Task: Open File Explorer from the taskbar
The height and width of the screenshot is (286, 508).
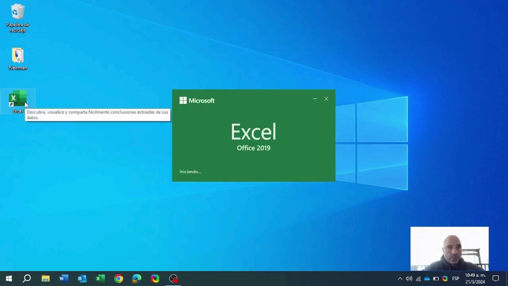Action: [x=45, y=278]
